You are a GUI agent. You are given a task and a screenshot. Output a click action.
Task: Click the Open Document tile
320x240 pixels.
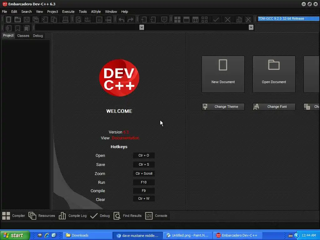[x=274, y=74]
